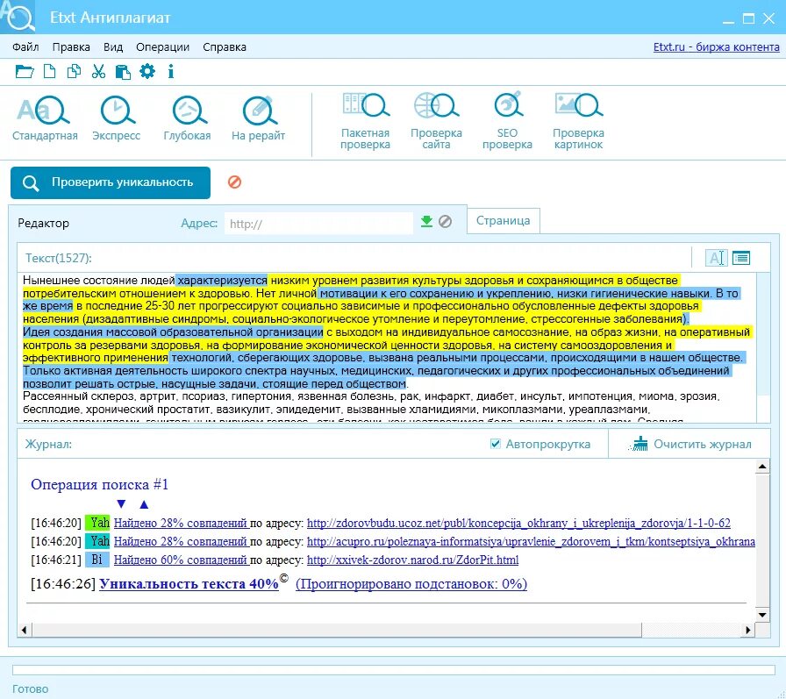Click the first Найдено 28% совпадений link
The height and width of the screenshot is (699, 786).
point(181,523)
